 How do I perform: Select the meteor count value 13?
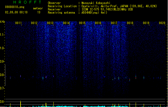coord(39,12)
